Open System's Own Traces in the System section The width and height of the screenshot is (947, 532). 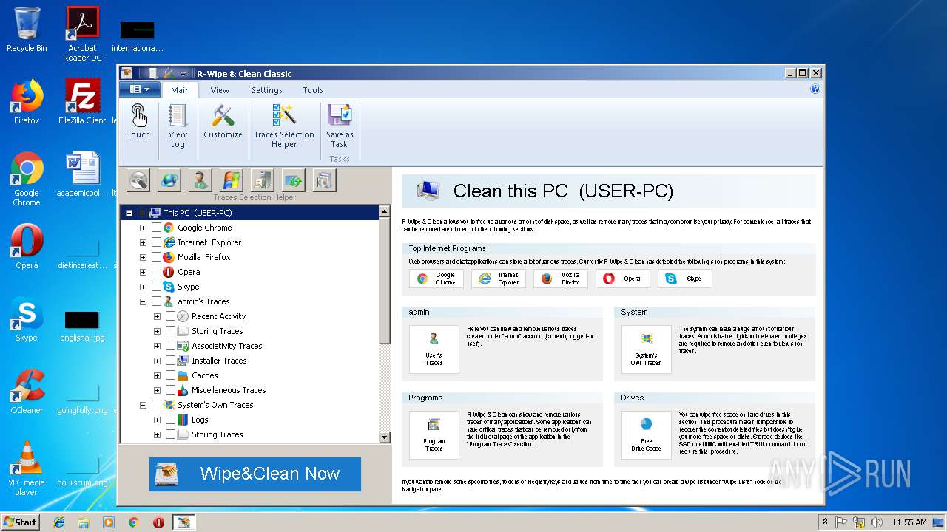pos(646,349)
